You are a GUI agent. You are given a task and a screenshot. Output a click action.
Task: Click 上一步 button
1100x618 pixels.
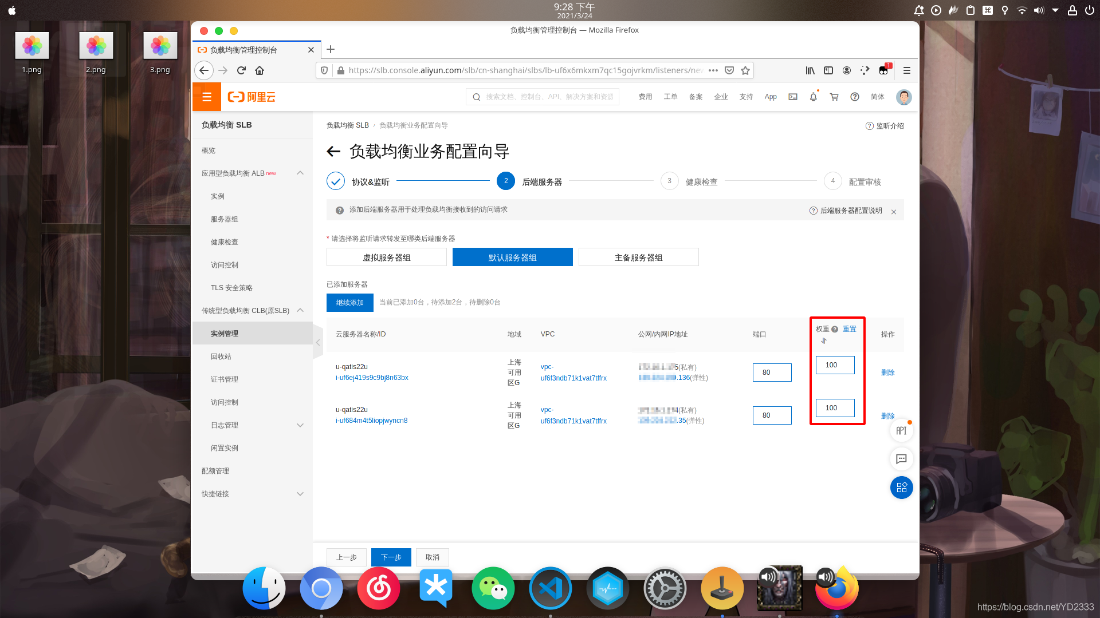point(347,557)
